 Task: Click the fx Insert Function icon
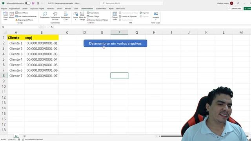[x=52, y=27]
